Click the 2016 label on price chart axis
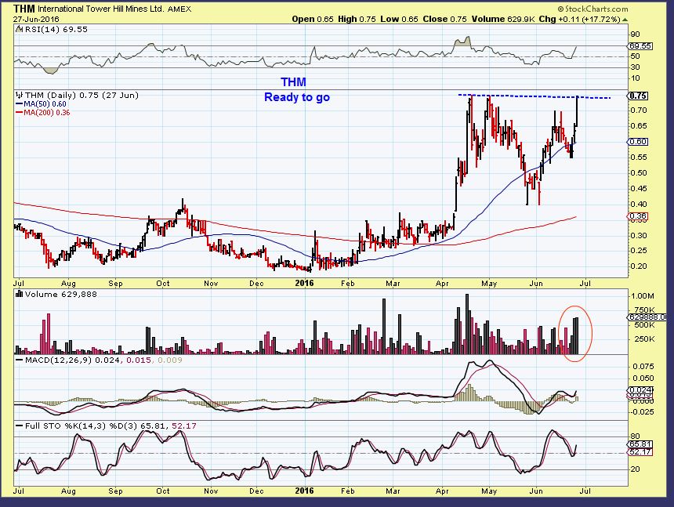 pos(305,283)
